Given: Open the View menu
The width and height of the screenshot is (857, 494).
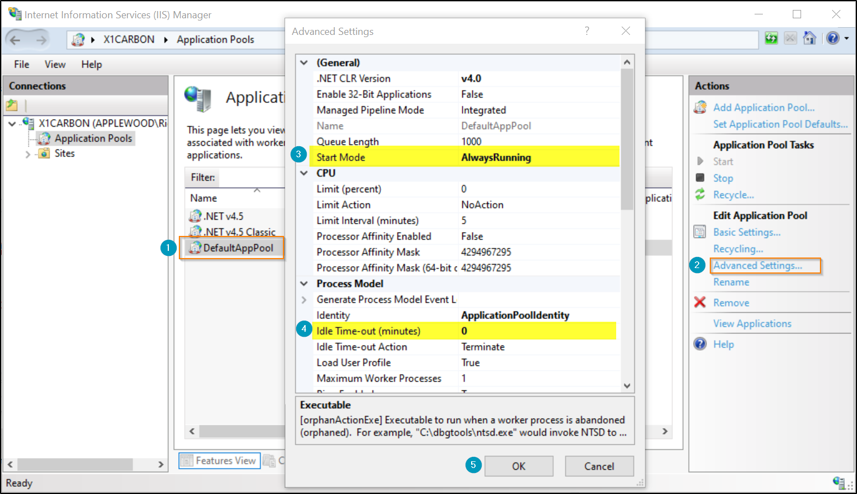Looking at the screenshot, I should (x=55, y=64).
